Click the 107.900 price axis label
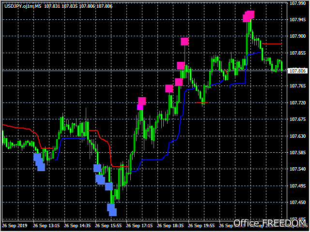310x232 pixels. click(x=297, y=36)
